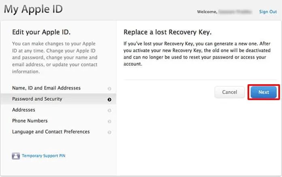Sign Out of the Apple ID account
The height and width of the screenshot is (177, 282).
tap(268, 12)
